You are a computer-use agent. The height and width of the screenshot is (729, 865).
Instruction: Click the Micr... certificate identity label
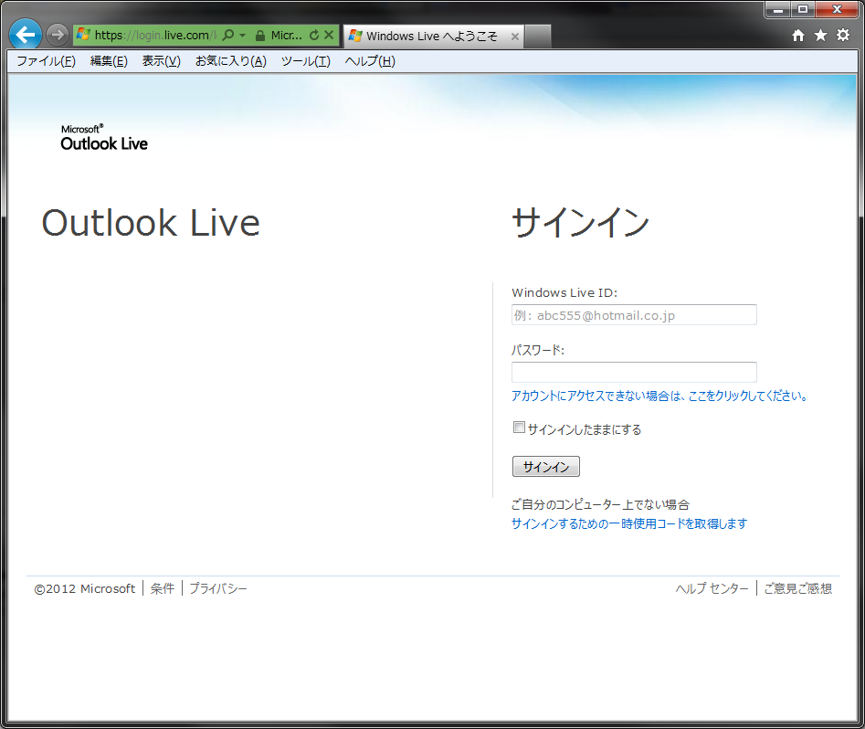coord(286,36)
